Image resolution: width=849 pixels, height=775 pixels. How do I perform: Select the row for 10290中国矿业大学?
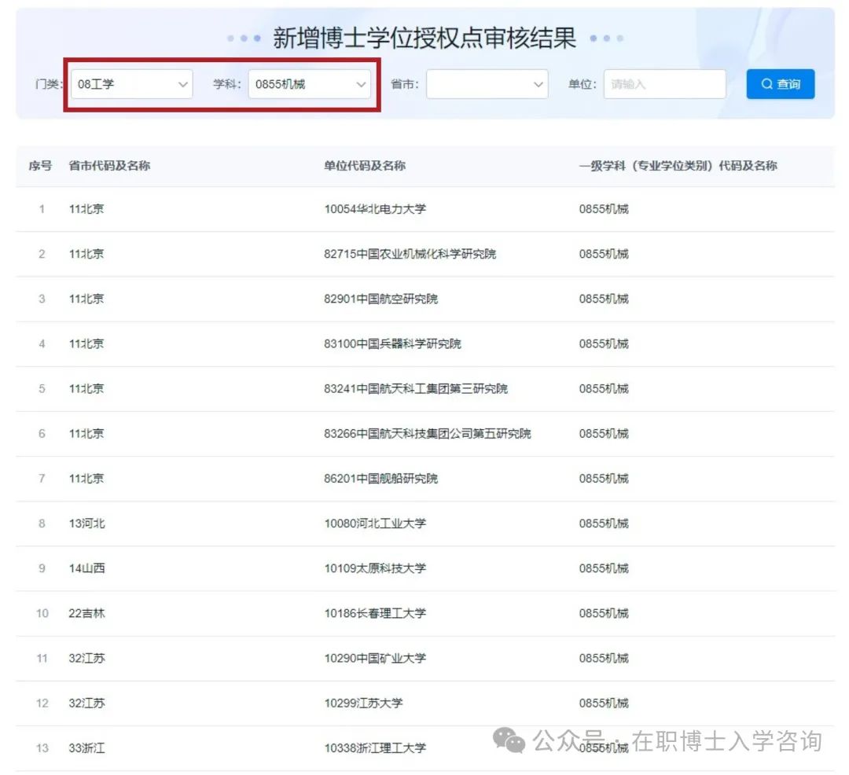coord(375,658)
